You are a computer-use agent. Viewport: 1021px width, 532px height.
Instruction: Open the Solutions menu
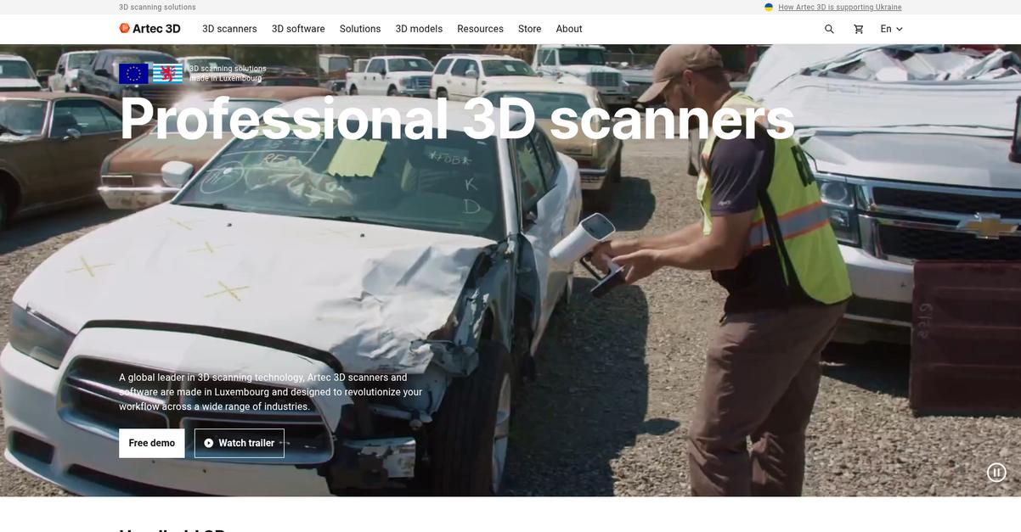pos(360,29)
